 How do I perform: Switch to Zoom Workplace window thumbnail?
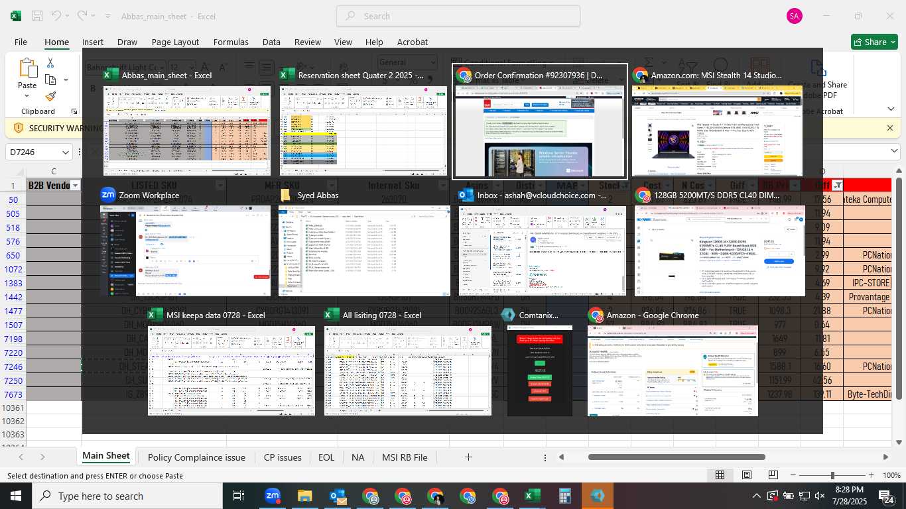click(186, 242)
